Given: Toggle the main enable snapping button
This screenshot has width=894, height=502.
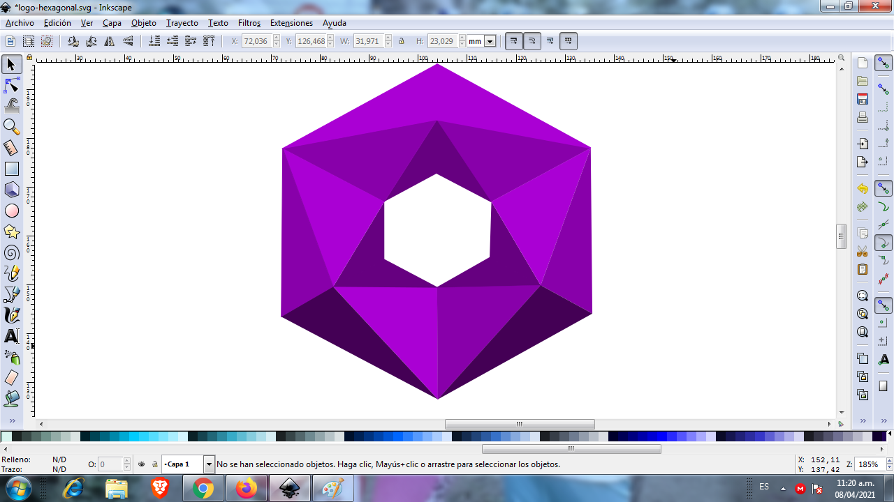Looking at the screenshot, I should [x=884, y=63].
